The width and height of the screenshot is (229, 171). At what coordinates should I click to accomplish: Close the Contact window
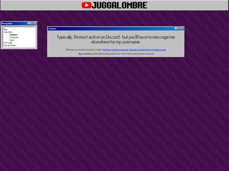click(182, 29)
